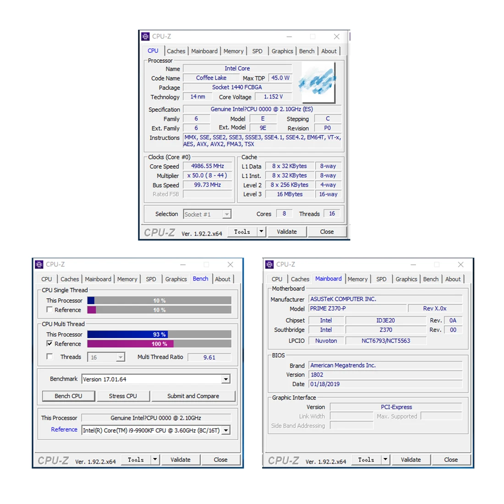Click the CPU-Z app icon in Bench window
The image size is (504, 504).
pos(39,264)
